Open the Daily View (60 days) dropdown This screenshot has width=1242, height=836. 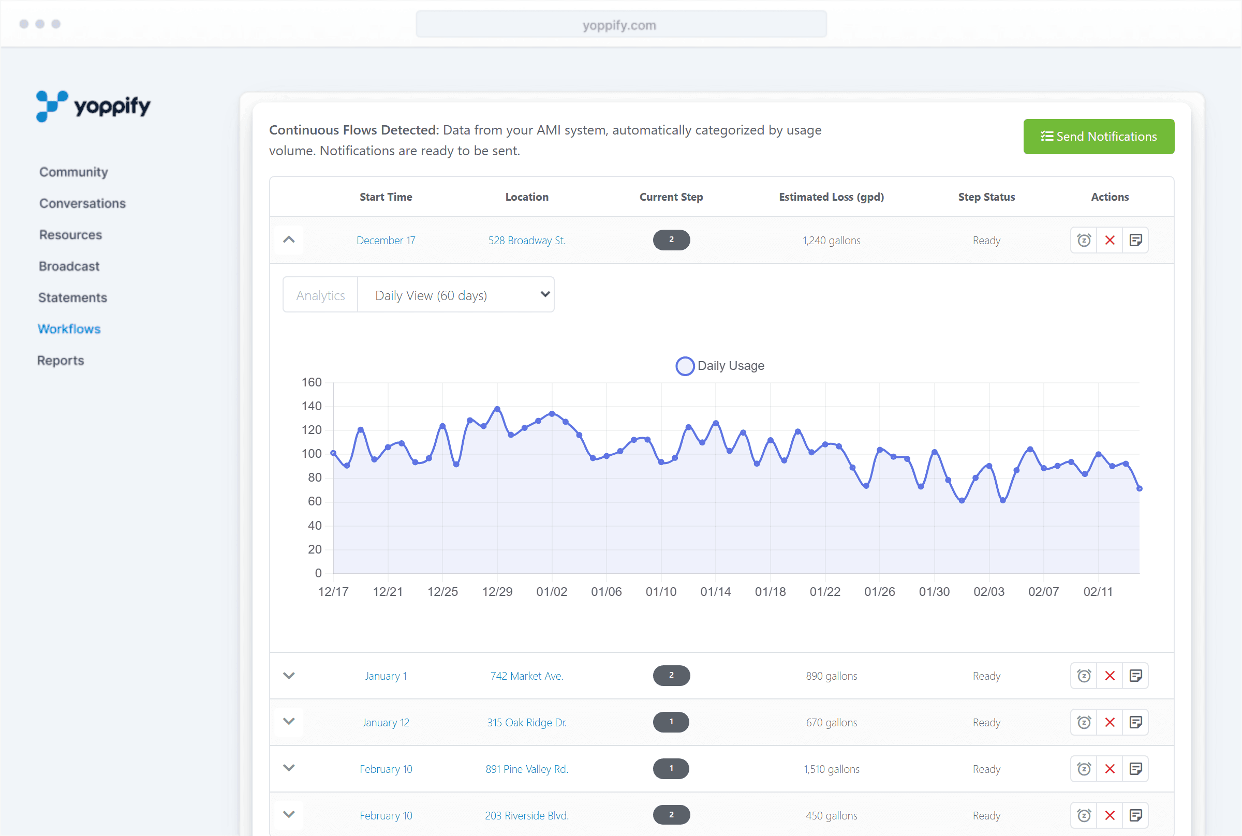point(455,295)
